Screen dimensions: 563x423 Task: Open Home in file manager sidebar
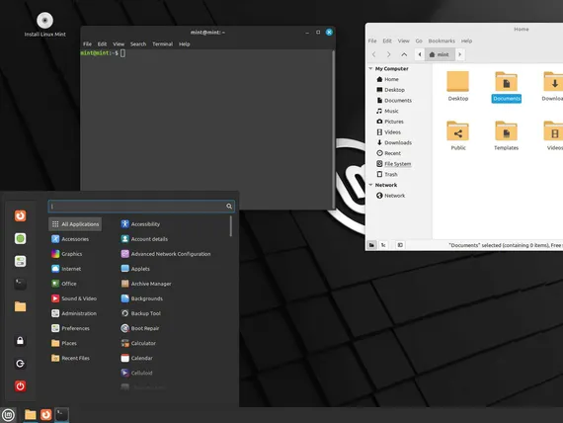click(387, 79)
